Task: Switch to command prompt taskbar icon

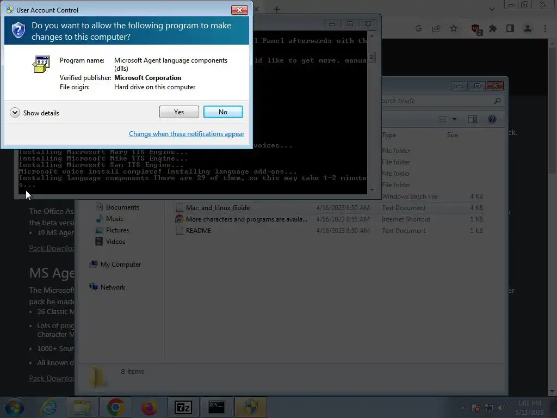Action: click(x=216, y=407)
